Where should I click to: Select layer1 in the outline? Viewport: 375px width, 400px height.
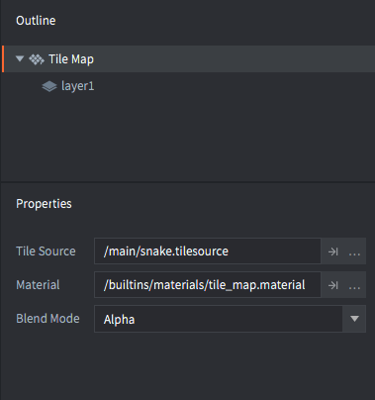tap(78, 86)
